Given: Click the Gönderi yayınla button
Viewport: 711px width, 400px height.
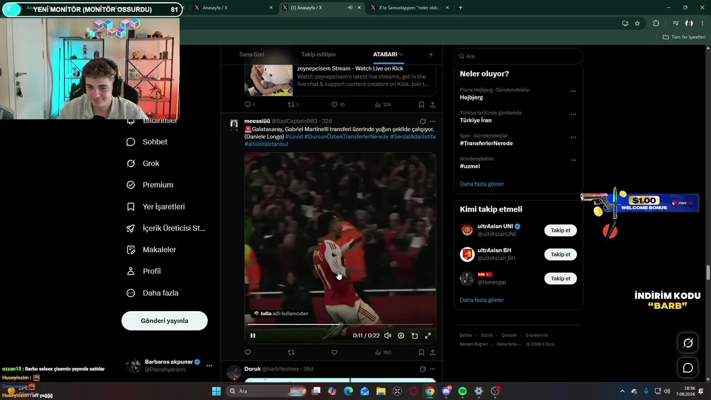Looking at the screenshot, I should 164,321.
